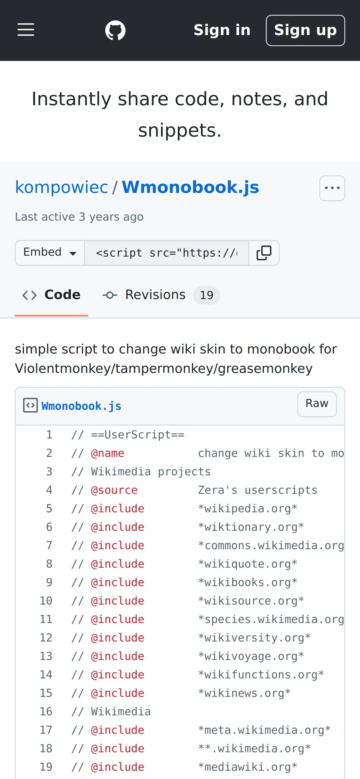Screen dimensions: 360x779
Task: Open the Wmonobook.js gist title link
Action: click(190, 187)
